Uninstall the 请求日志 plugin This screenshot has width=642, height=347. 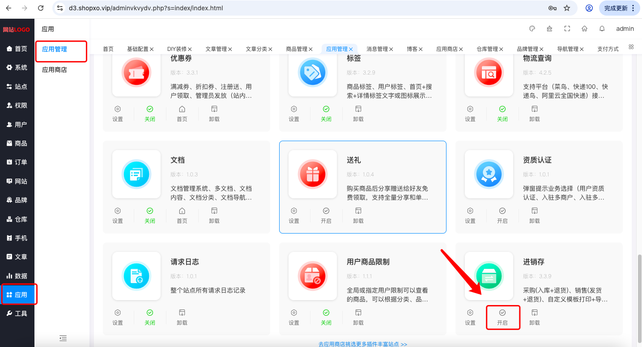182,317
